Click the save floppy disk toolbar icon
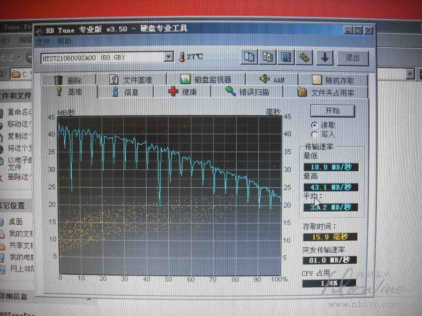422x316 pixels. point(286,57)
